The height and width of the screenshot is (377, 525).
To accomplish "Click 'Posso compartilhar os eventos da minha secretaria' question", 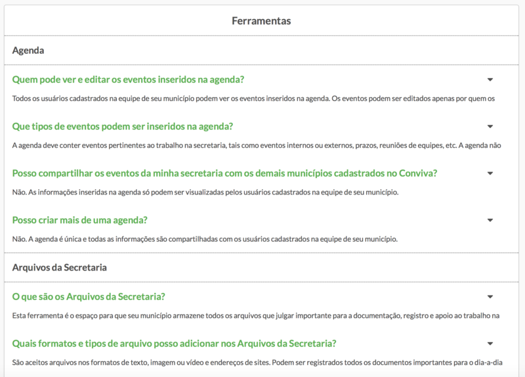I will (224, 173).
